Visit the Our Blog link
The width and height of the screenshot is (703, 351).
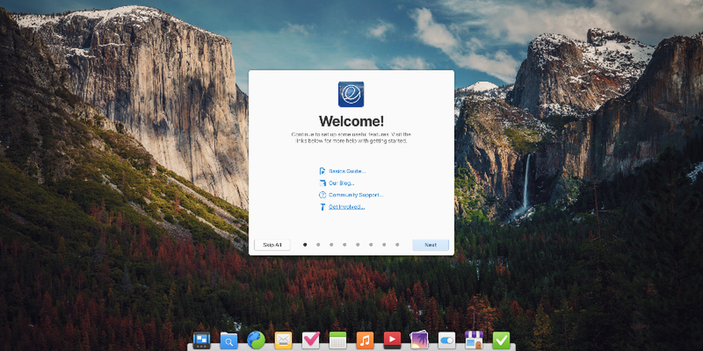[x=342, y=183]
